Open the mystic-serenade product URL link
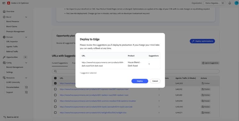The image size is (239, 121). click(96, 107)
